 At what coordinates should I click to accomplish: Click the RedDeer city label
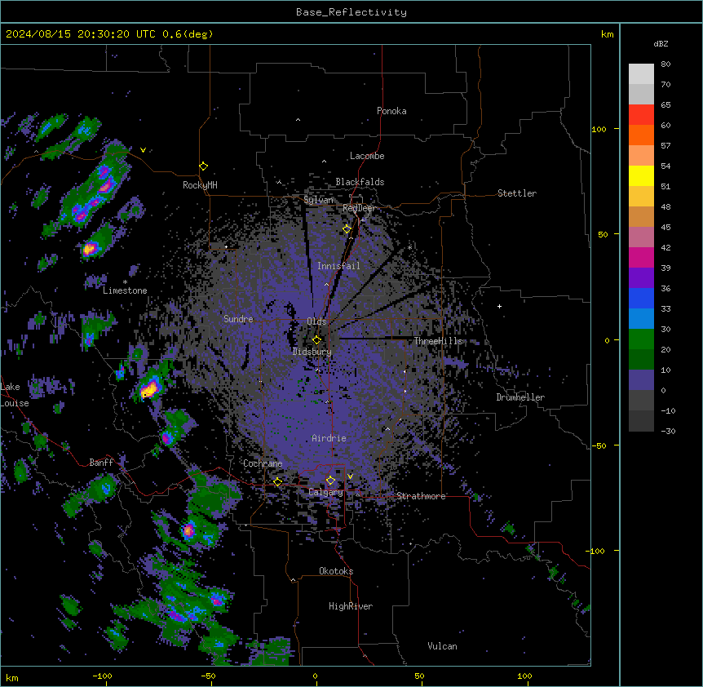pos(359,208)
